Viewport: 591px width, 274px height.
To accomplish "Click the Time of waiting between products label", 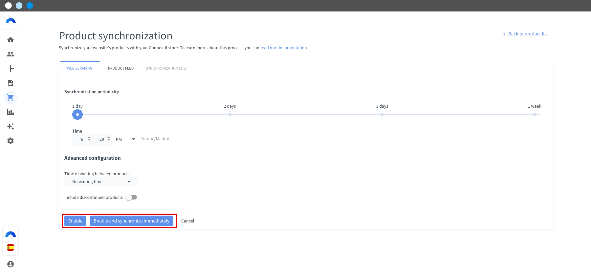I will [x=97, y=174].
